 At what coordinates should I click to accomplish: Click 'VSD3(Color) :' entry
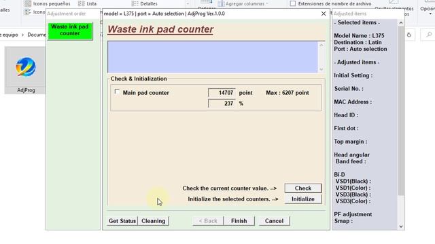(353, 201)
